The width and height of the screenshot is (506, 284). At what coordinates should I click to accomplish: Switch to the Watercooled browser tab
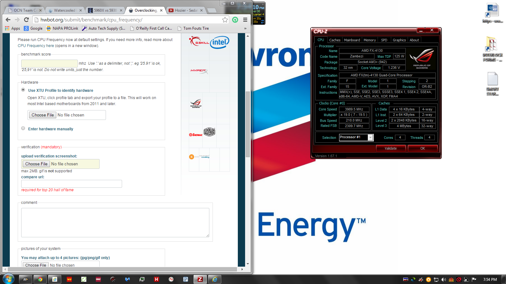click(64, 10)
